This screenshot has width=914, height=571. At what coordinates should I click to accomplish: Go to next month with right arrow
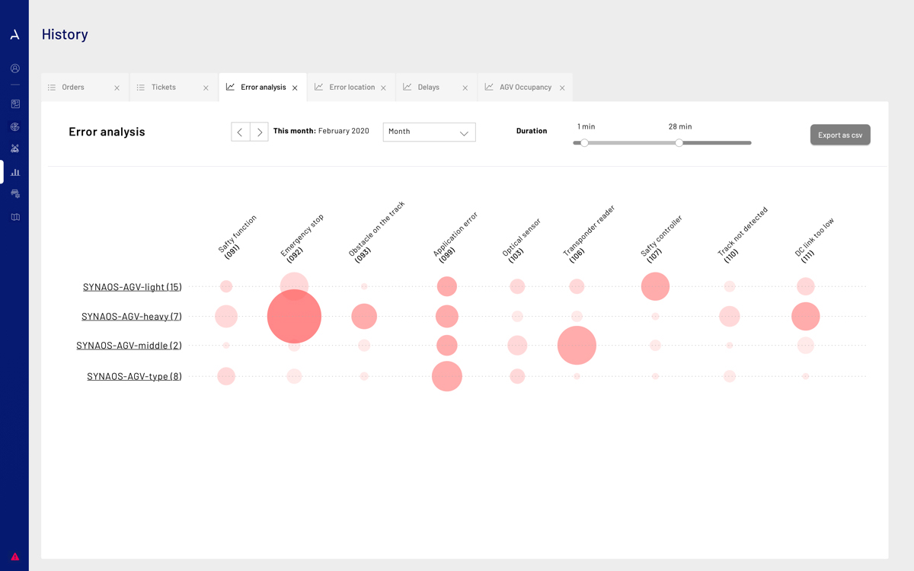pos(259,132)
